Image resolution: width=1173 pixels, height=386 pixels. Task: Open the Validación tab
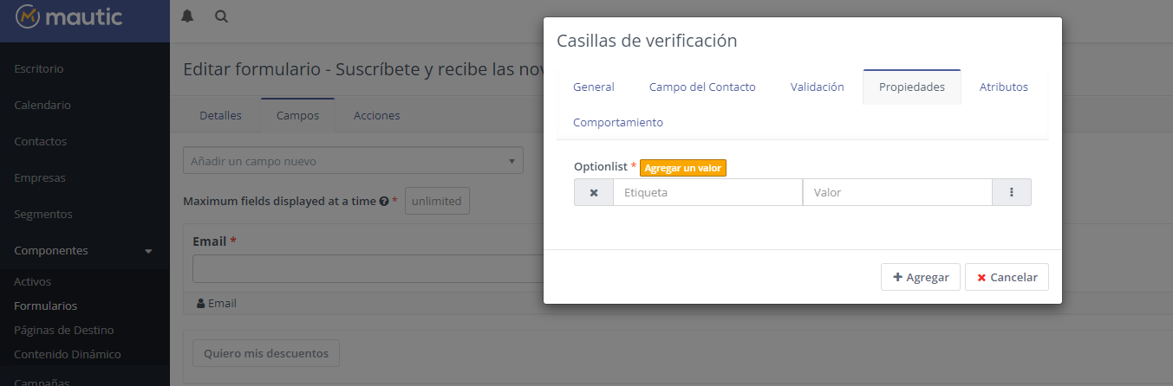tap(818, 87)
